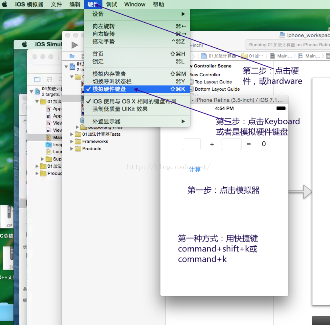Select View Controller in scene outline
The height and width of the screenshot is (325, 330).
click(205, 75)
